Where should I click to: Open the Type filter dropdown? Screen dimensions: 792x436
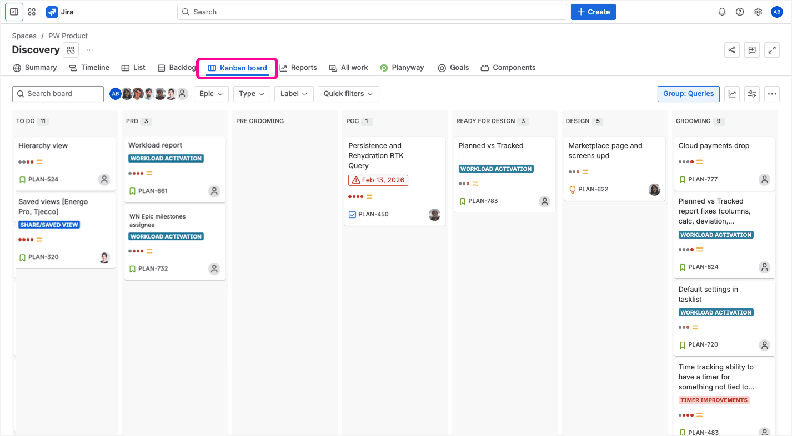pyautogui.click(x=252, y=94)
